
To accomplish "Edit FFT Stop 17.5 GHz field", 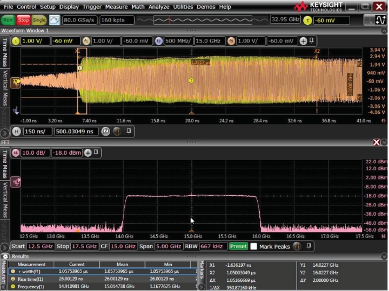I will tap(84, 246).
